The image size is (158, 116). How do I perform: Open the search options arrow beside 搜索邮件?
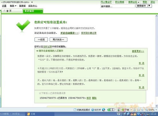[149, 6]
